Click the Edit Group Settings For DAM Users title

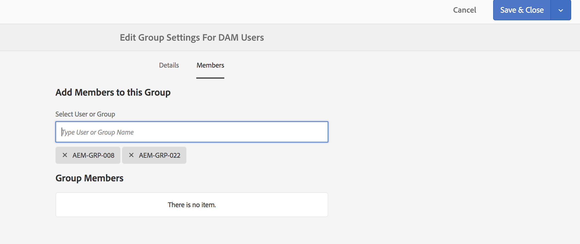(x=192, y=38)
